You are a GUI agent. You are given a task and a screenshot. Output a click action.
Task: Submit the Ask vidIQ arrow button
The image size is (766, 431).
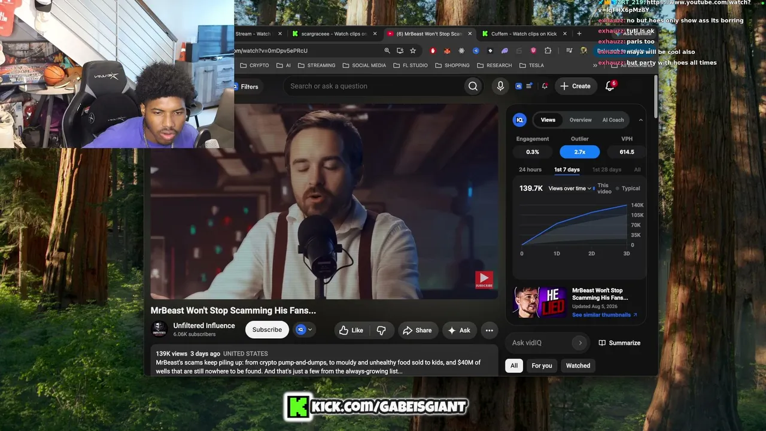(580, 343)
